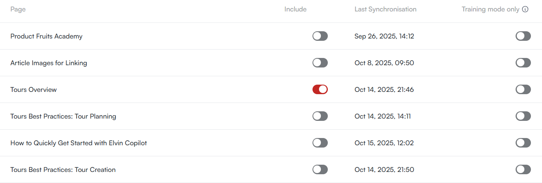Turn on Include for Elvin Copilot page
542x183 pixels.
(320, 143)
